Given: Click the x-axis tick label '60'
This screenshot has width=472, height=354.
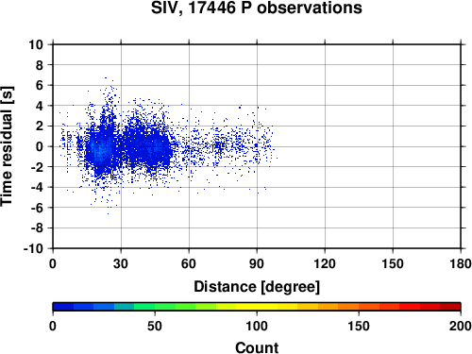Looking at the screenshot, I should coord(189,263).
